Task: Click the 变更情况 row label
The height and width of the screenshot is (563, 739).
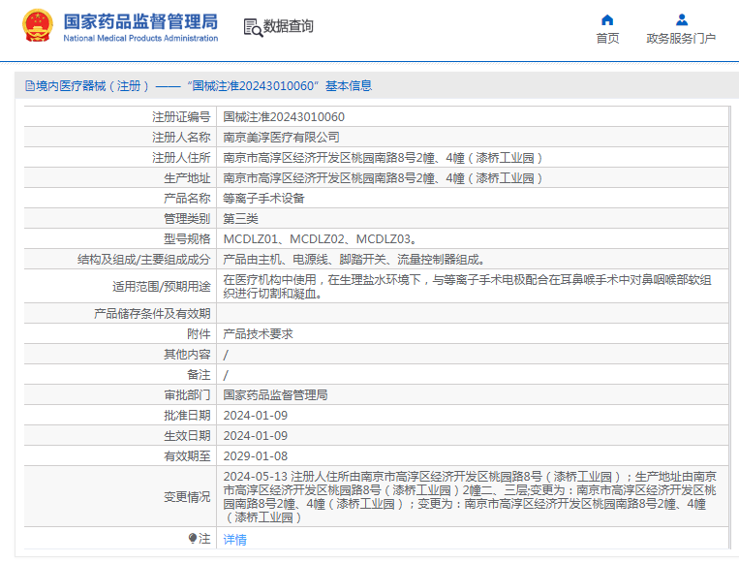Action: click(x=187, y=497)
